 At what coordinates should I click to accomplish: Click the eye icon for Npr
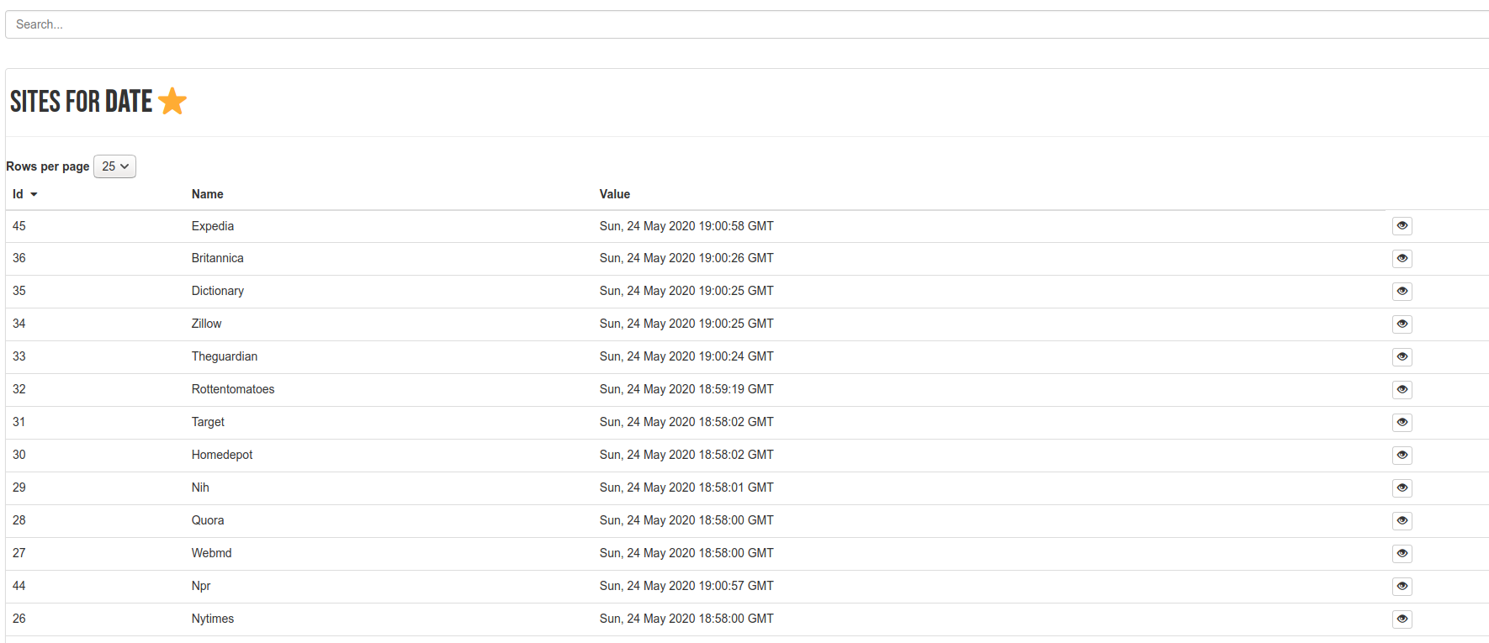coord(1402,587)
